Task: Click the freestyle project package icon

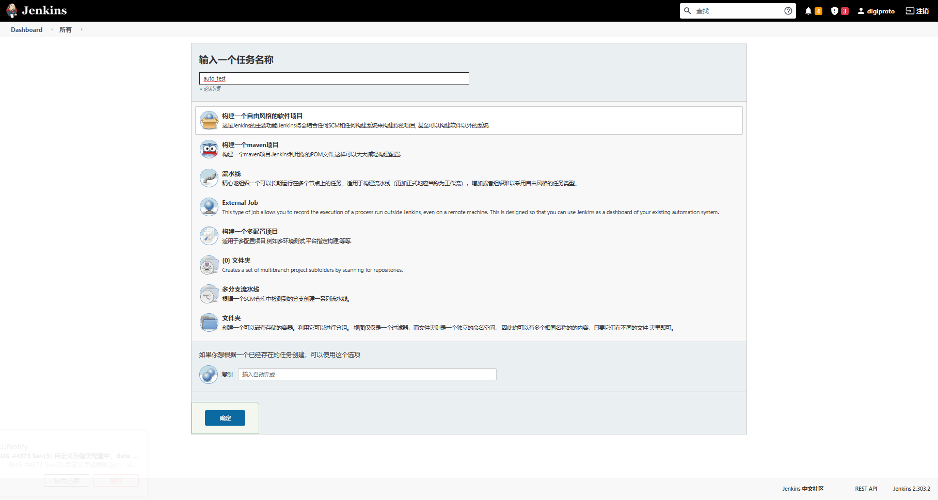Action: click(209, 120)
